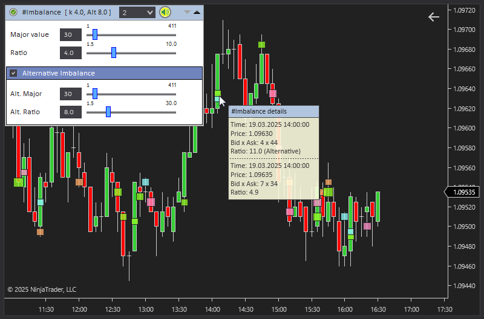Click the current price label 1.09535
The width and height of the screenshot is (484, 319).
click(463, 192)
